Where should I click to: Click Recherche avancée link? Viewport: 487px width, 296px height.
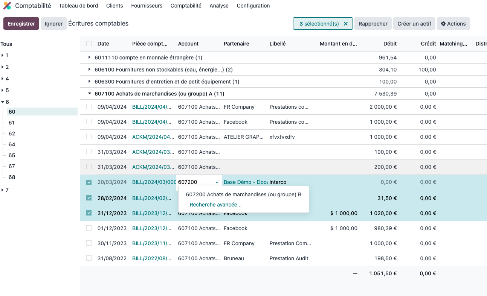point(216,205)
